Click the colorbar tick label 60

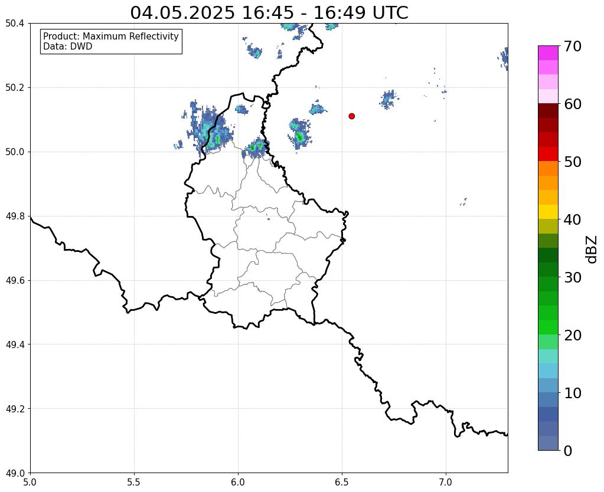(x=573, y=104)
